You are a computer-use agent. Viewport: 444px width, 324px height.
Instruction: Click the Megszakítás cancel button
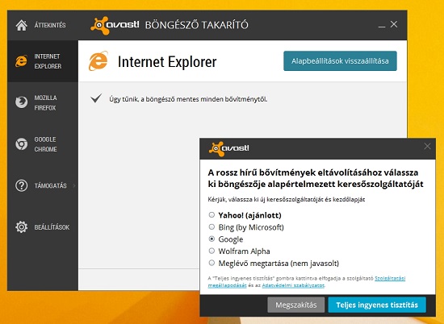[x=296, y=305]
